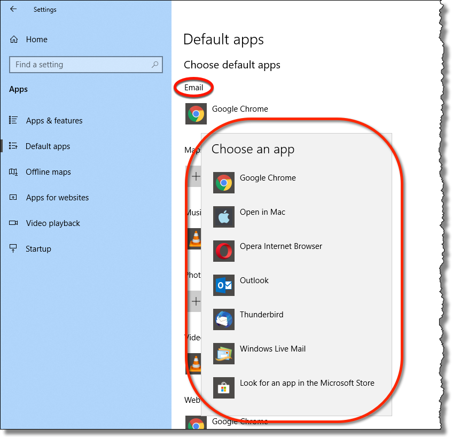Image resolution: width=452 pixels, height=437 pixels.
Task: Click the VLC icon under Video
Action: click(194, 364)
